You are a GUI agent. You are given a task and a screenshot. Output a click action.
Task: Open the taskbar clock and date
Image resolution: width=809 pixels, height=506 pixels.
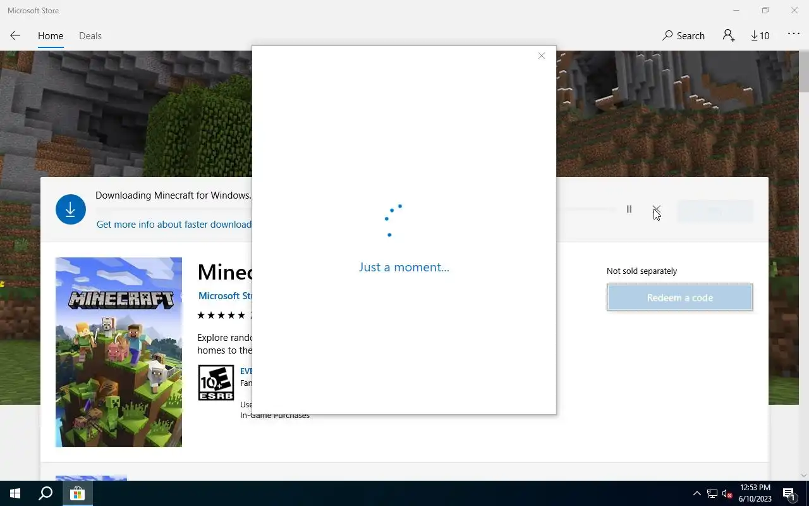coord(755,493)
